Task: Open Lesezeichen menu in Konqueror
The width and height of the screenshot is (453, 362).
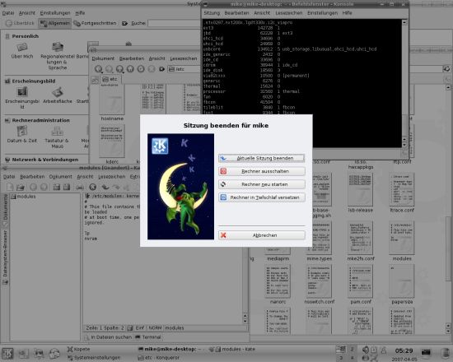Action: pos(184,58)
